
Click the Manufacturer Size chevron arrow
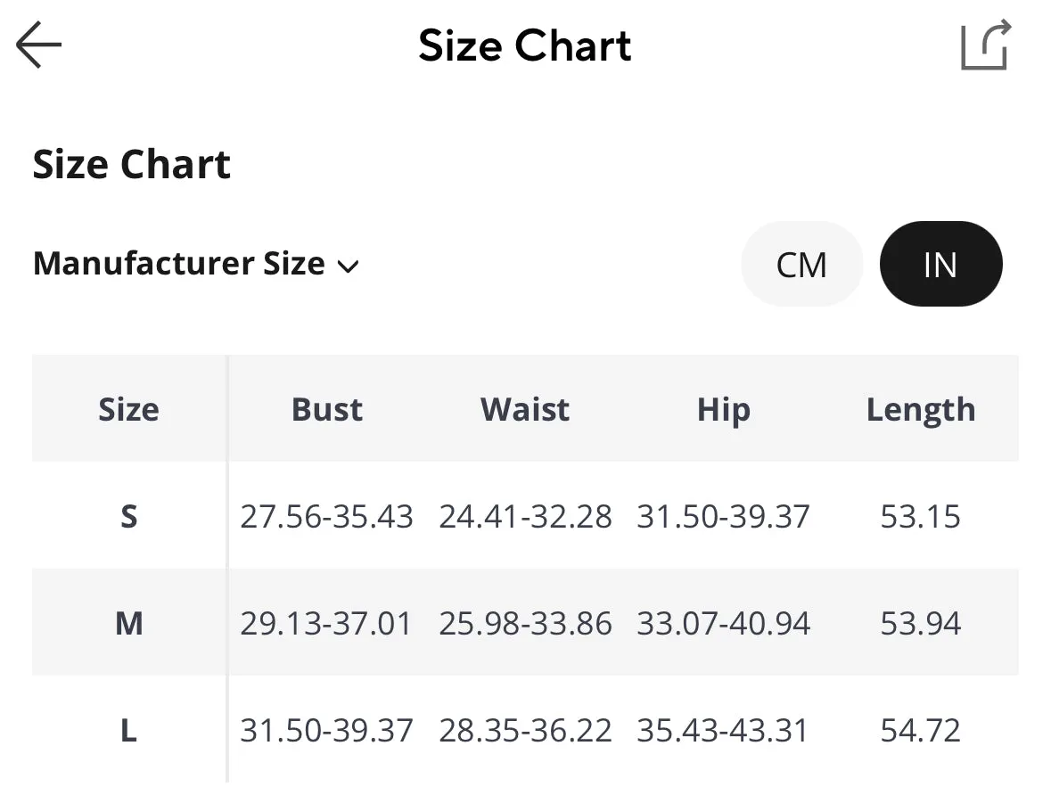[348, 266]
